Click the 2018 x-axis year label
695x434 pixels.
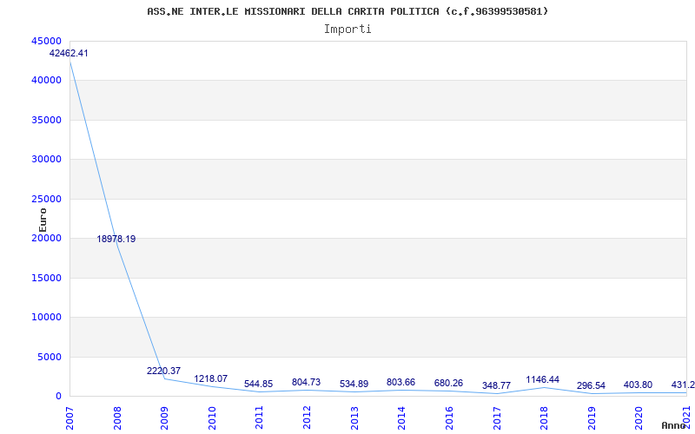[x=544, y=418]
